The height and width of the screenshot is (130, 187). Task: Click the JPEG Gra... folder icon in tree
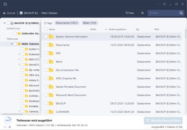[x=26, y=75]
